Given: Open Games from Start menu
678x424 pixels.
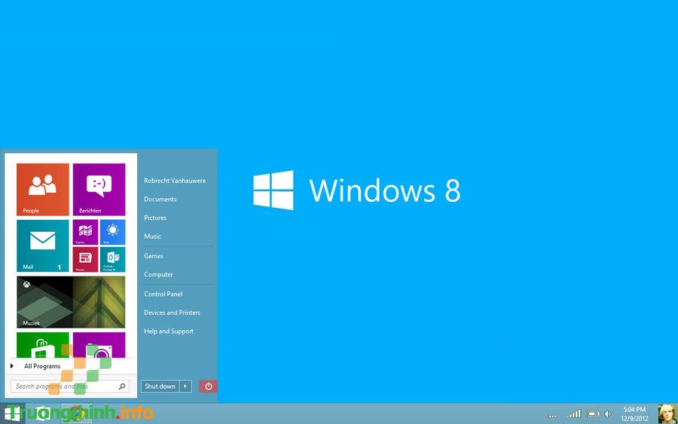Looking at the screenshot, I should (154, 256).
